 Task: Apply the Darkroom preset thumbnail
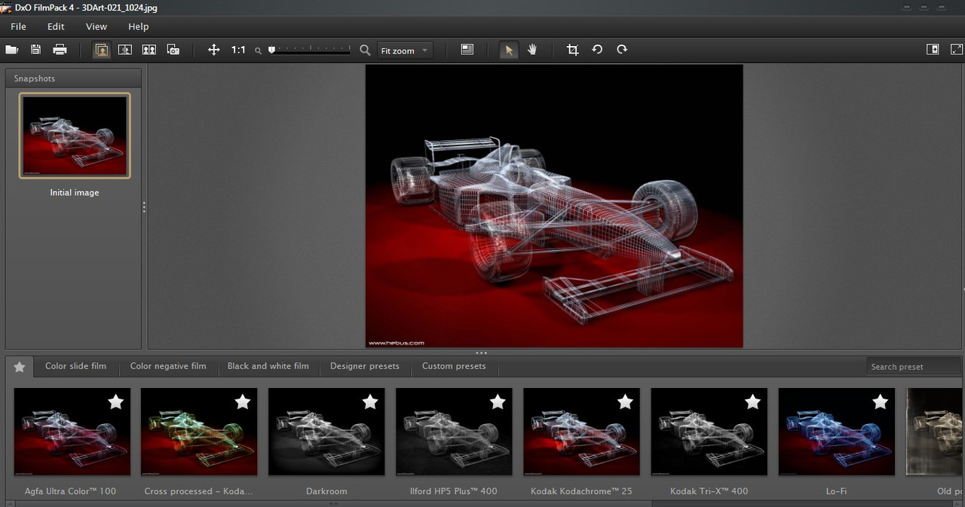(x=326, y=432)
